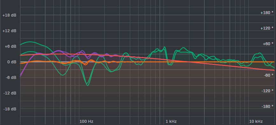276x125 pixels.
Task: Select the purple curve's steep rolloff at the left edge
Action: point(25,68)
